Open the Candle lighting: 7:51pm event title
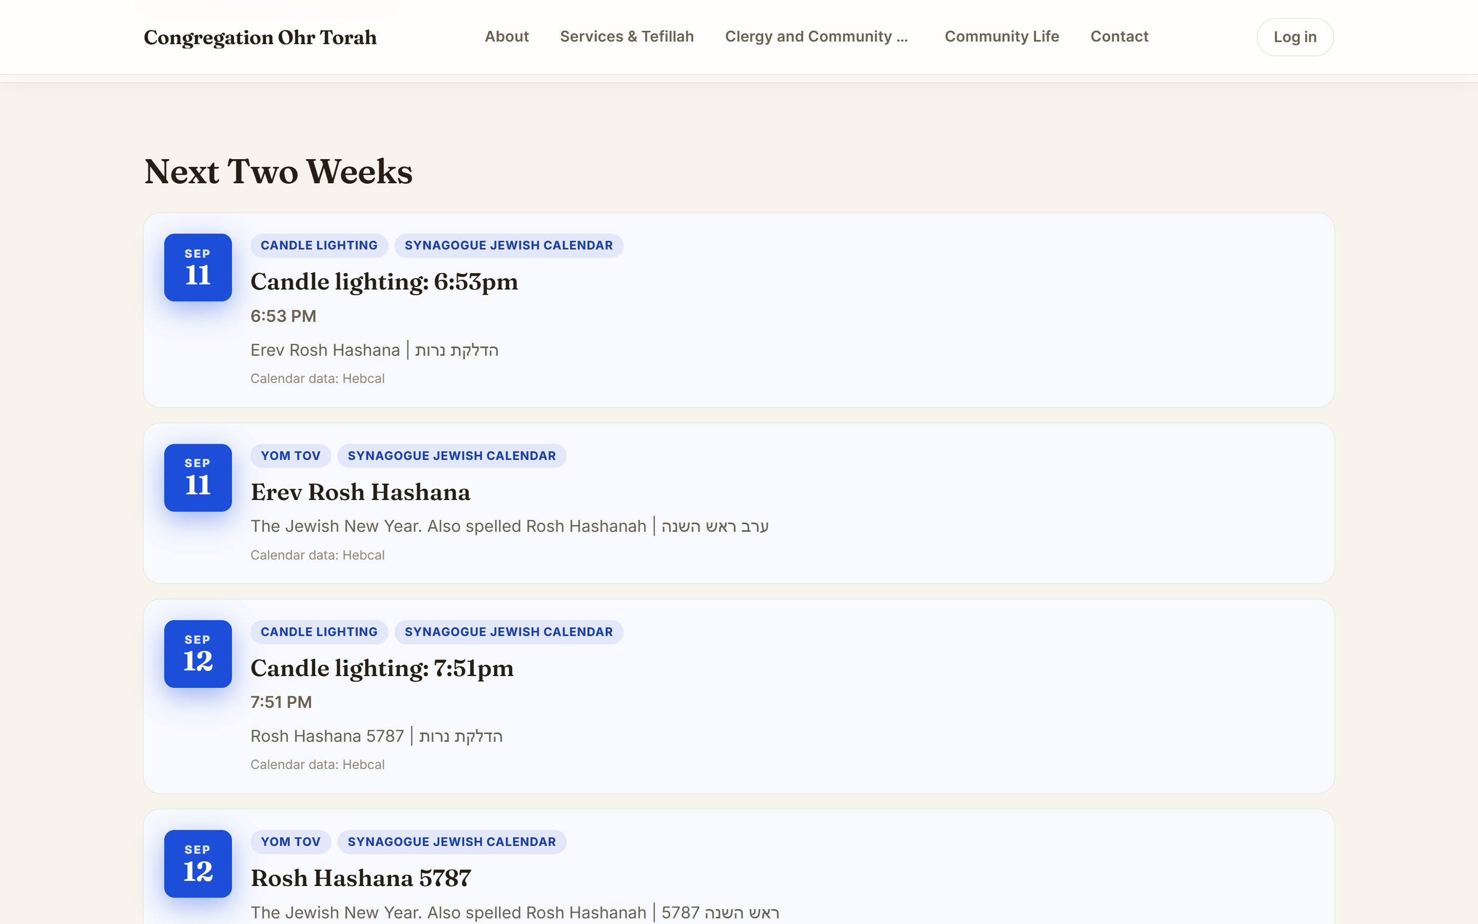 tap(382, 668)
